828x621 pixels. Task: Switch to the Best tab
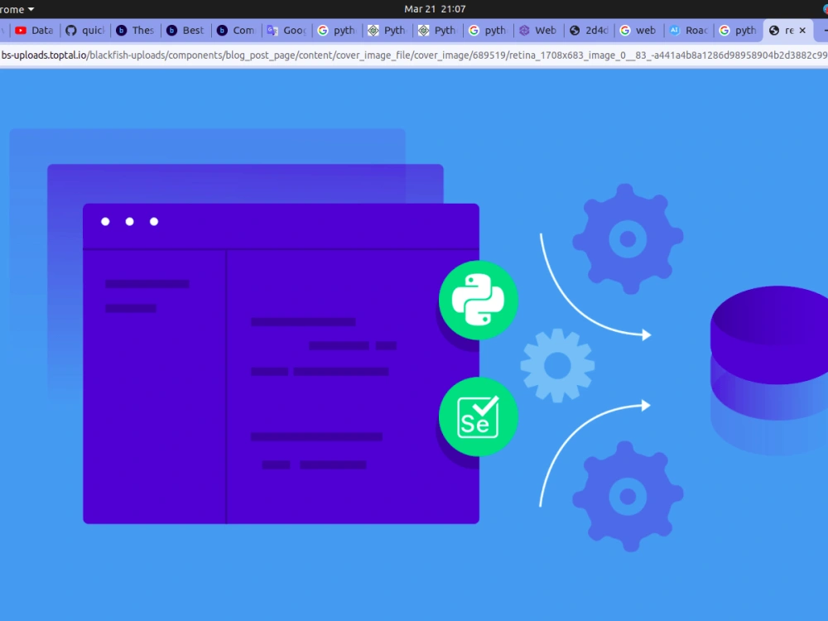[185, 31]
